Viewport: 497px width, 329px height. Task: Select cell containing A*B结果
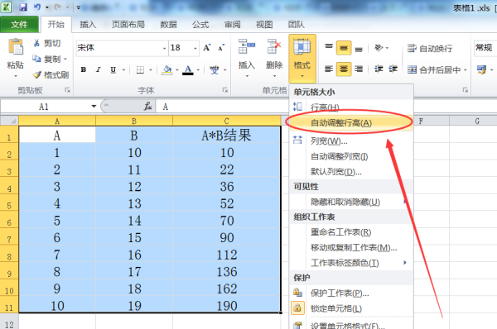pyautogui.click(x=226, y=136)
